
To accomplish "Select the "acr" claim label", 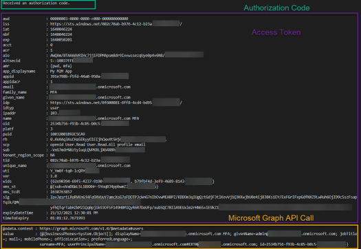I will (x=6, y=50).
